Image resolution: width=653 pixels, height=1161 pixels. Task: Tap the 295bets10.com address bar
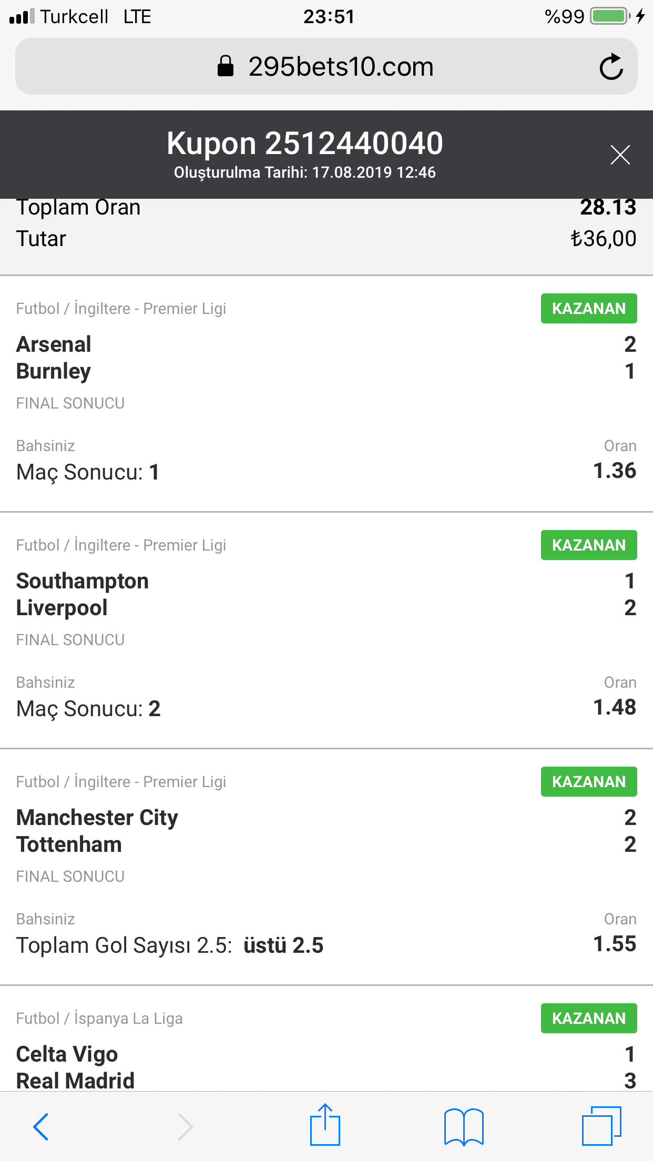point(326,66)
